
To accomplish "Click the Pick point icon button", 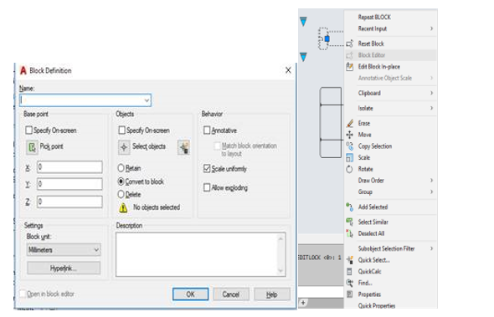I will [32, 147].
